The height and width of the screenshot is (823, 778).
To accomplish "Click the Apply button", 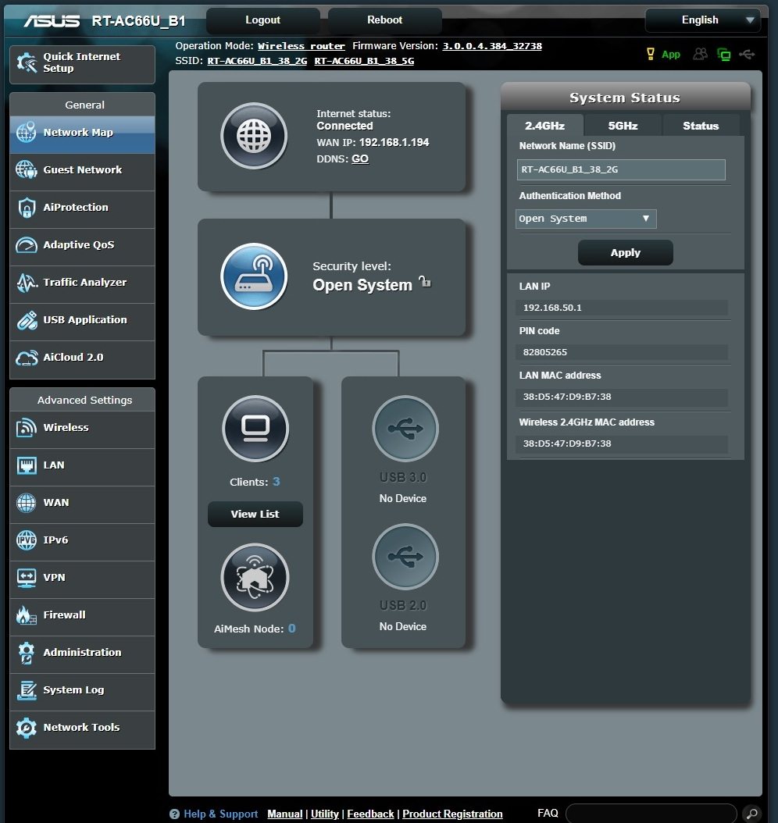I will [x=625, y=252].
